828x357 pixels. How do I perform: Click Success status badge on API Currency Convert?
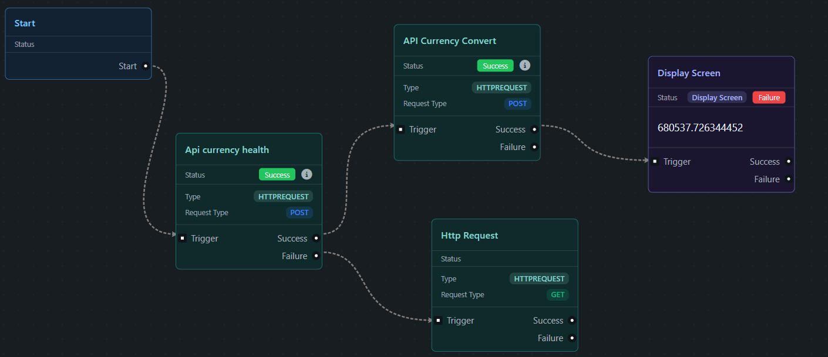[495, 66]
